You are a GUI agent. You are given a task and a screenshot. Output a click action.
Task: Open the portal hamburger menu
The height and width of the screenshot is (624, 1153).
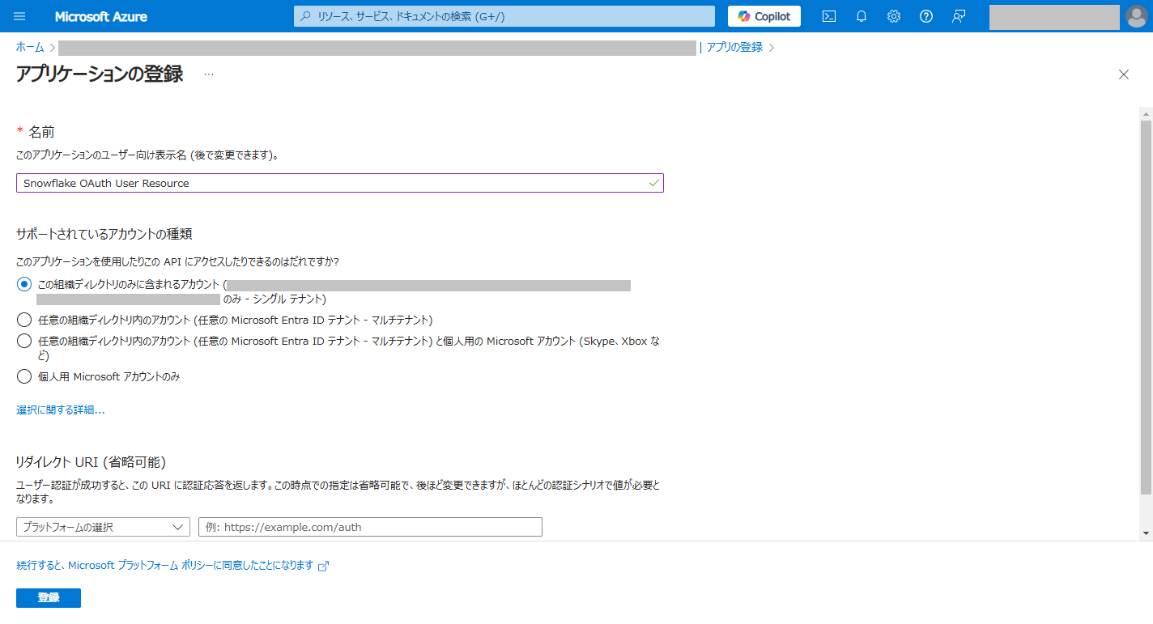[19, 16]
